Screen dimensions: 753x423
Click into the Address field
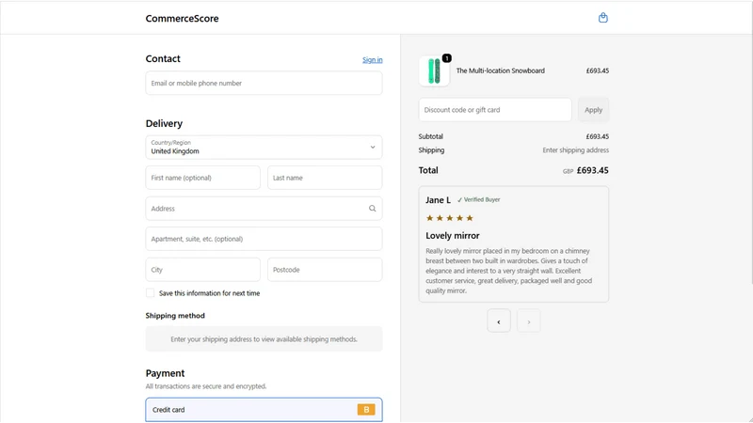coord(264,209)
